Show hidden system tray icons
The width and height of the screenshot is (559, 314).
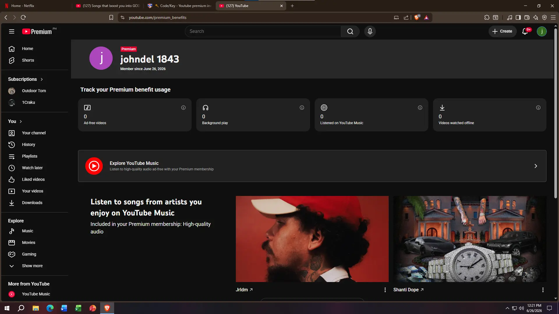pyautogui.click(x=507, y=308)
